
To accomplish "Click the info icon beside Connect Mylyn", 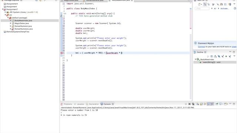I will coord(196,43).
